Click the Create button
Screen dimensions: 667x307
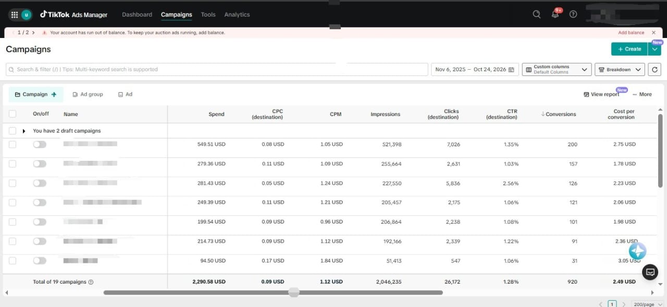point(629,49)
